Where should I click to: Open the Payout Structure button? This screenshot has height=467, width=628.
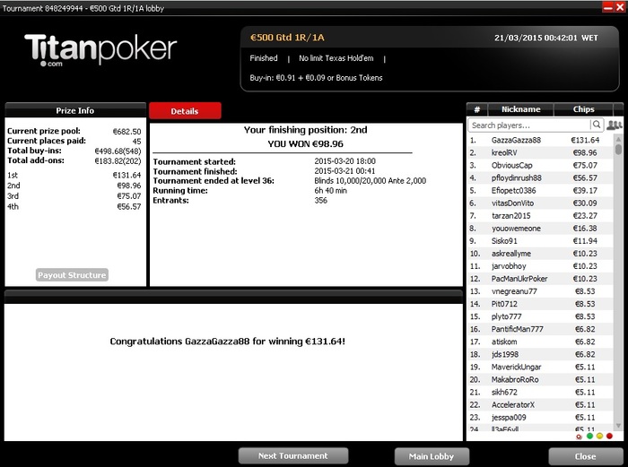[72, 275]
